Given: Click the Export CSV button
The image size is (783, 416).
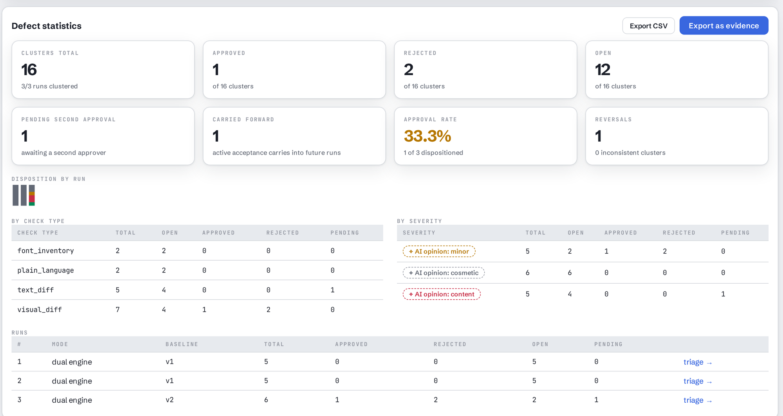Looking at the screenshot, I should 648,26.
